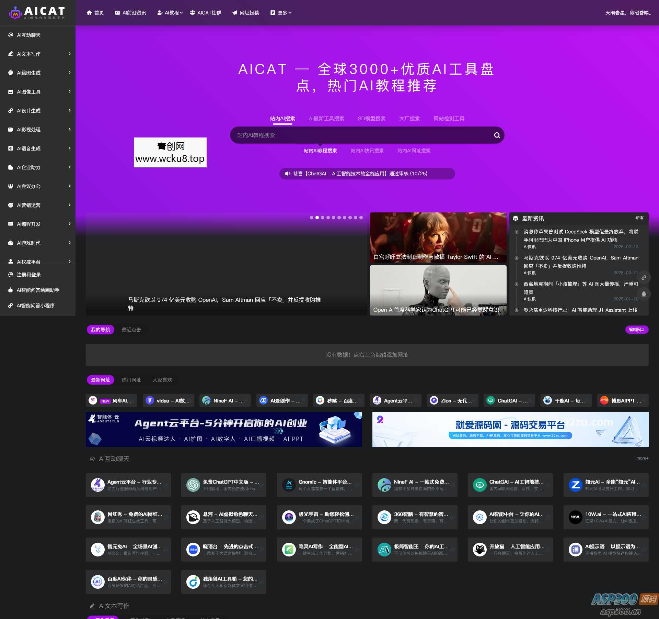Click the floating link icon on the right edge
Viewport: 659px width, 619px height.
pos(645,277)
